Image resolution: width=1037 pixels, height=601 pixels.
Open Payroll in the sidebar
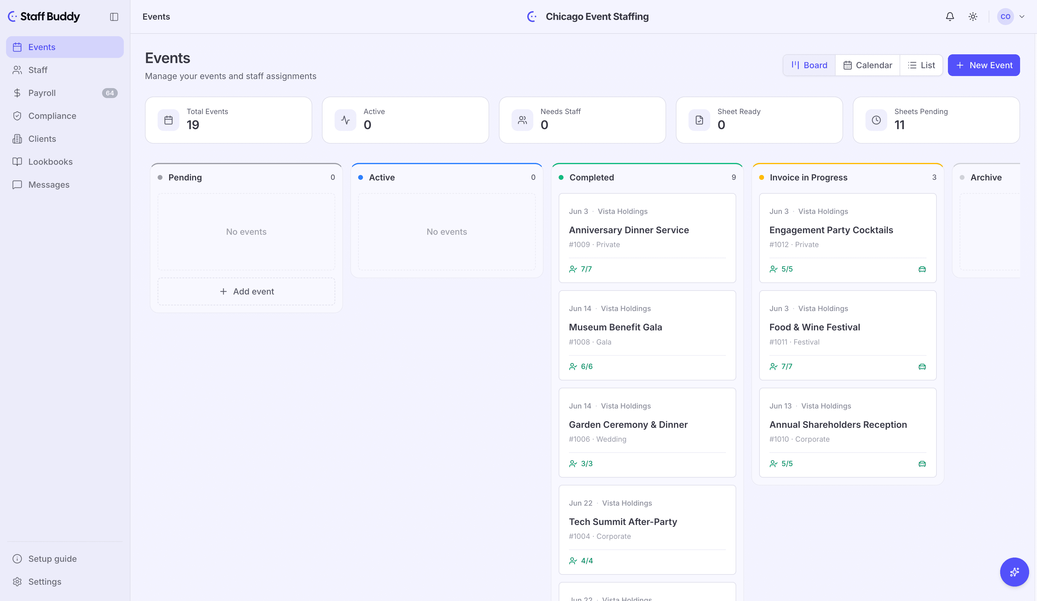tap(65, 93)
